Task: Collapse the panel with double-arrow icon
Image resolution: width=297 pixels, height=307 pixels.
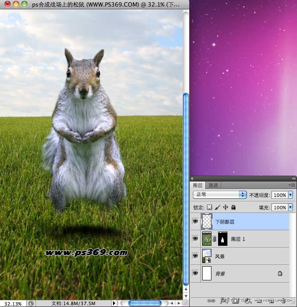Action: click(293, 178)
